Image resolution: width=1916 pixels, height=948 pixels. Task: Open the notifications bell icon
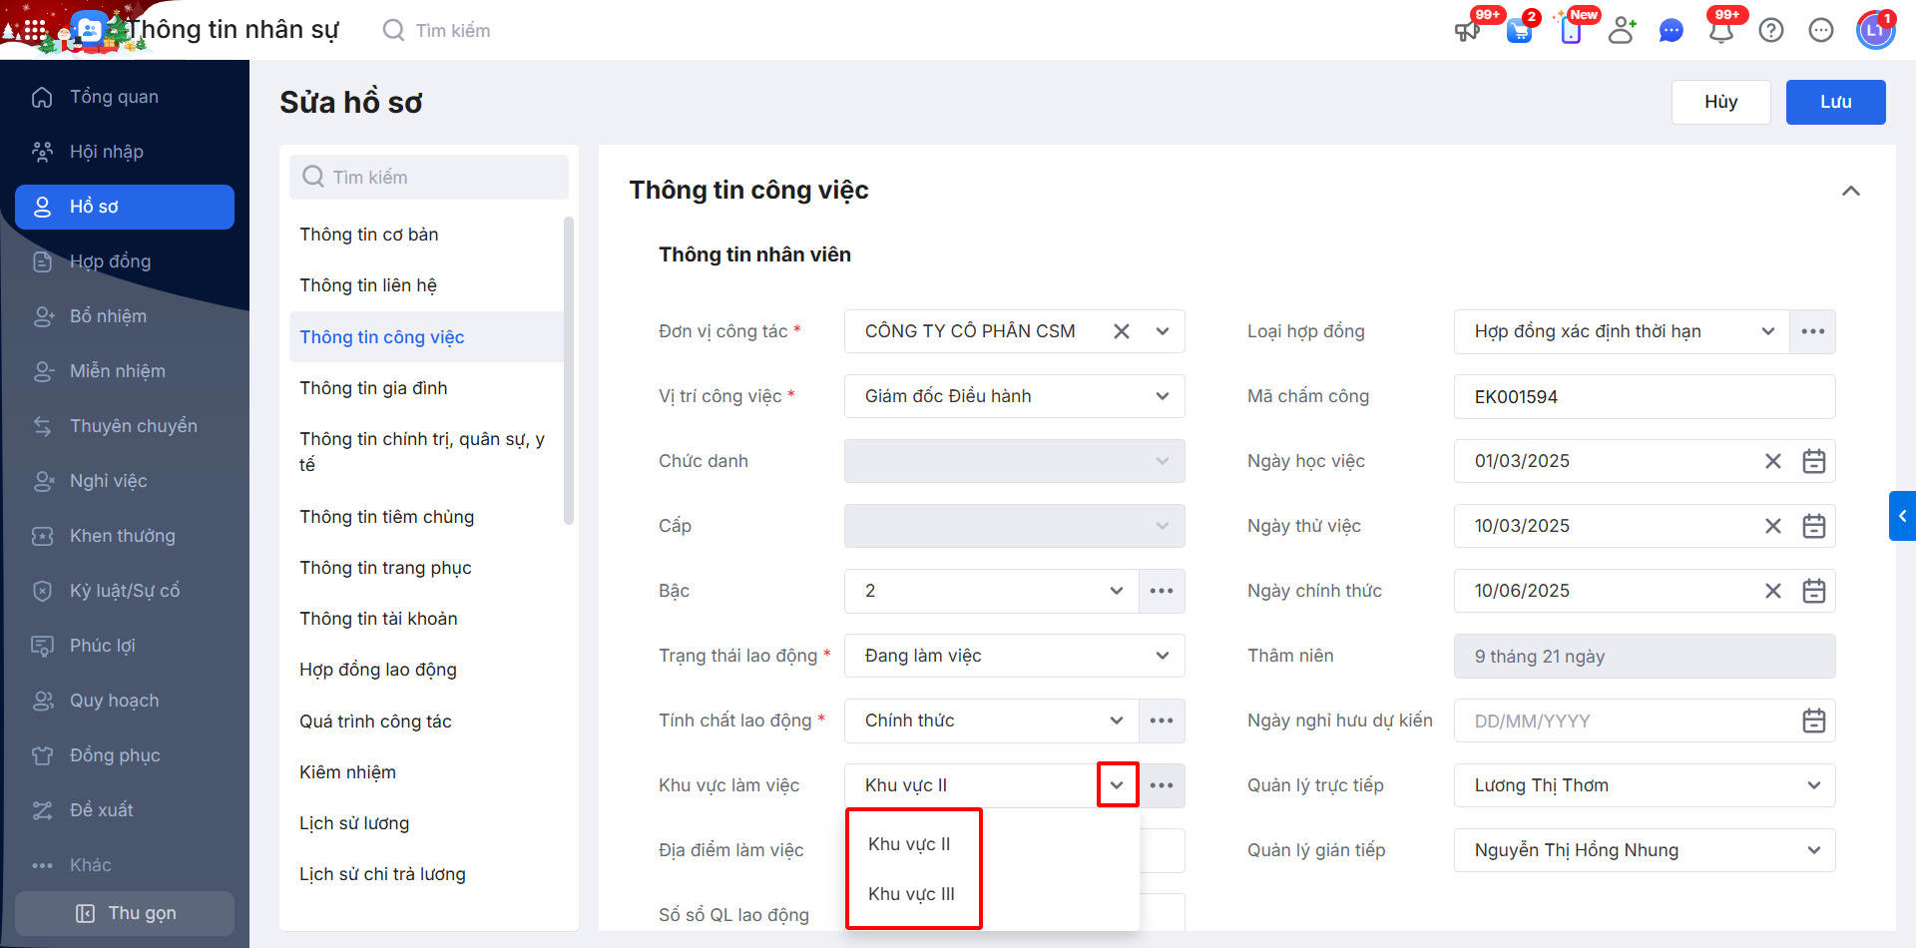(1720, 31)
